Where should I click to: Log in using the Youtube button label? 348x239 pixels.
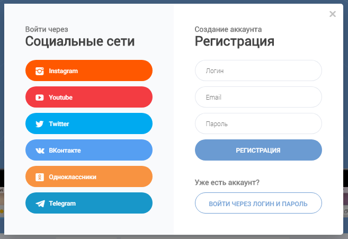coord(60,98)
